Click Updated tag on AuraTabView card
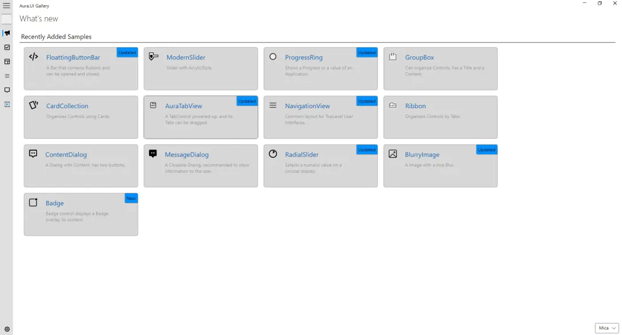 click(x=246, y=101)
